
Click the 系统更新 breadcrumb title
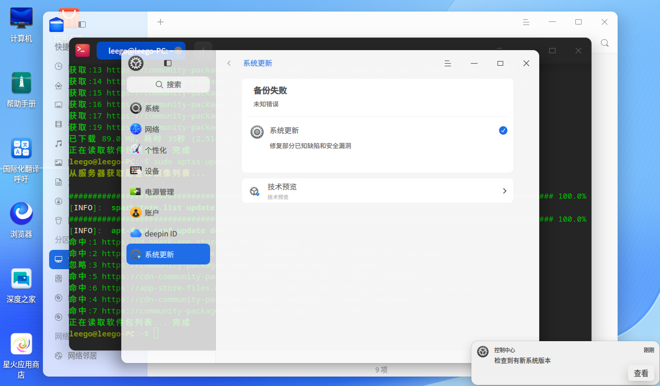coord(258,63)
